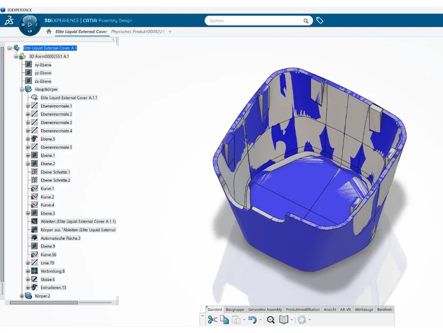Click the tree vertical scrollbar
This screenshot has width=443, height=333.
tap(2, 164)
